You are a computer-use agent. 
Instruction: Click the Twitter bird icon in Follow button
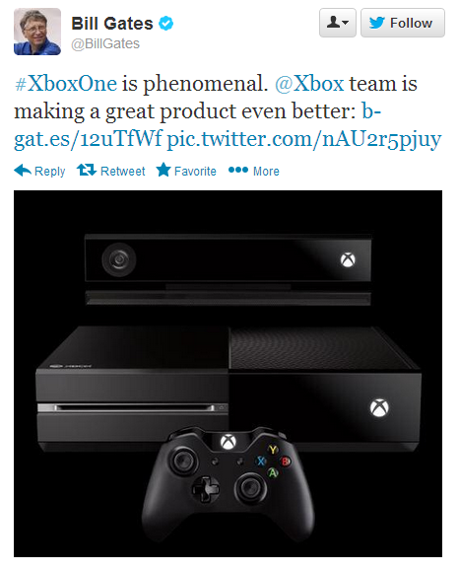click(377, 23)
